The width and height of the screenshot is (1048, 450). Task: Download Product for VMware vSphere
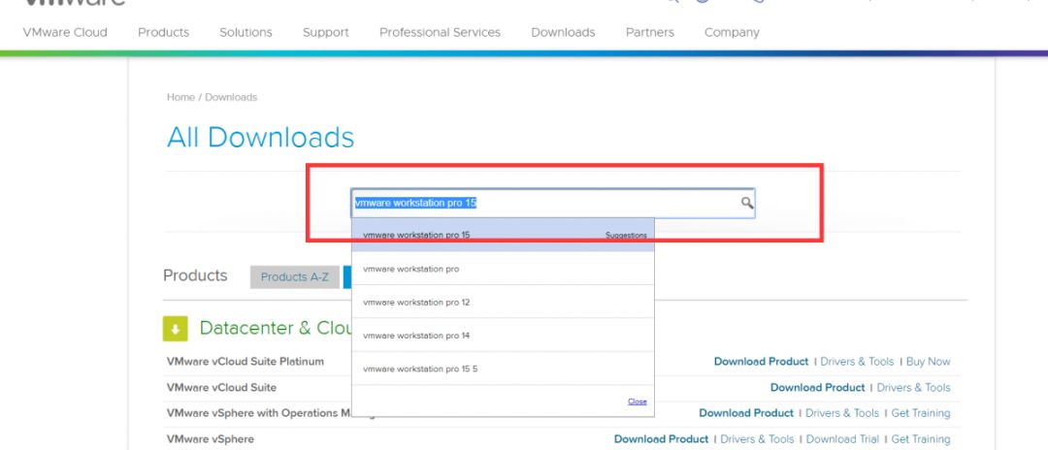pyautogui.click(x=661, y=438)
